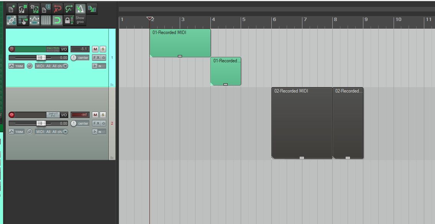Mute track 1

tap(95, 49)
